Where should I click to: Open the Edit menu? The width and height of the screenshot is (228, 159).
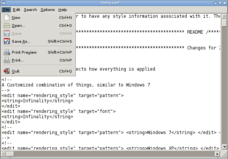pos(16,9)
